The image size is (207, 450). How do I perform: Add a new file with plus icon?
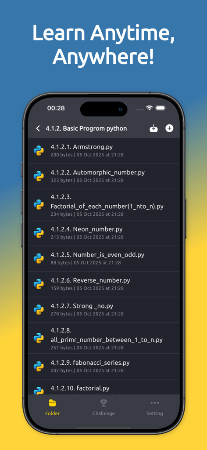(x=169, y=128)
